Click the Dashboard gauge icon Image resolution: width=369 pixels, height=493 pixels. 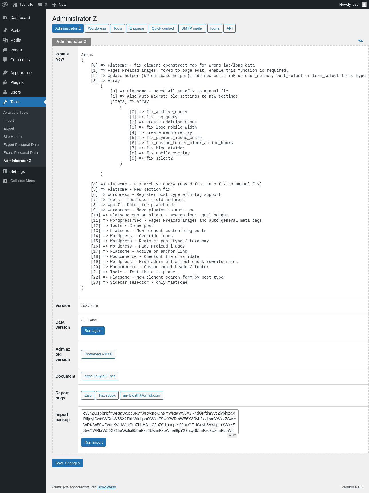coord(5,18)
